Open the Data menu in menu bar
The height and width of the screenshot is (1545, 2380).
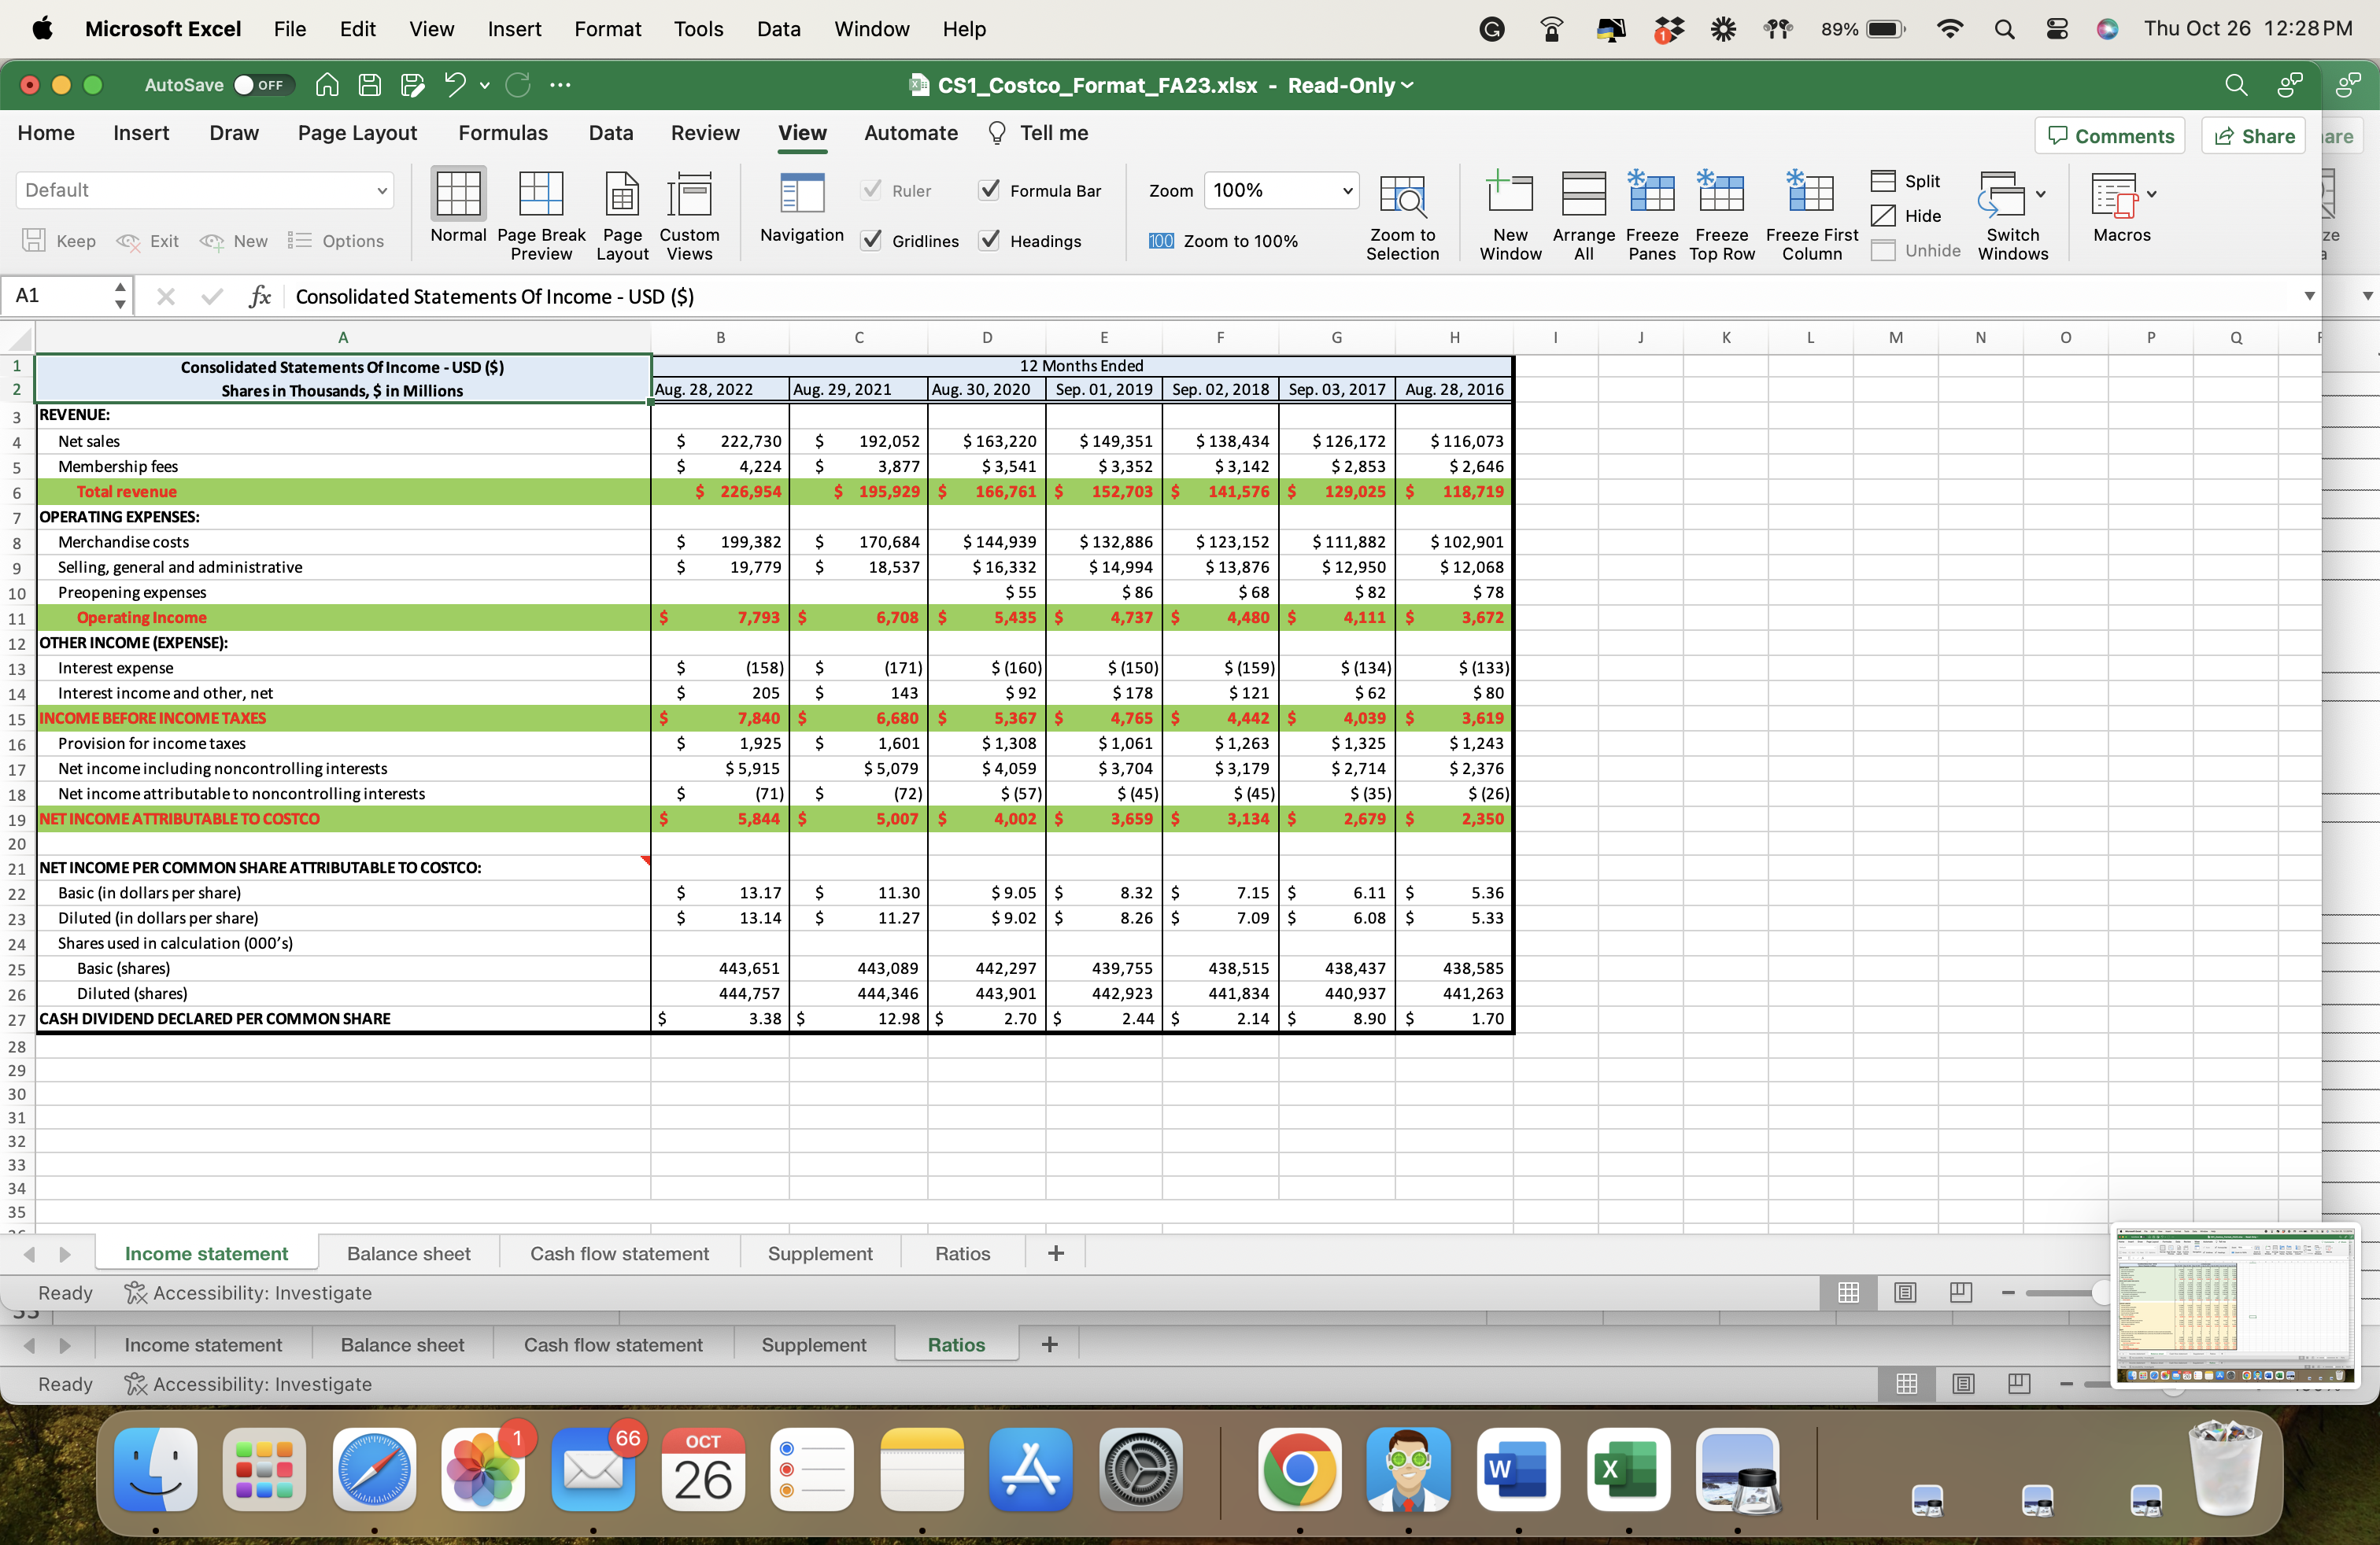pos(778,29)
